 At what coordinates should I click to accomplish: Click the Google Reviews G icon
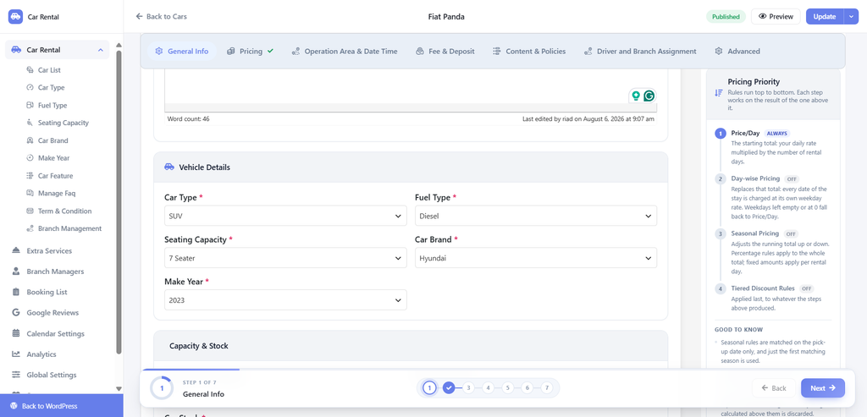(x=16, y=313)
